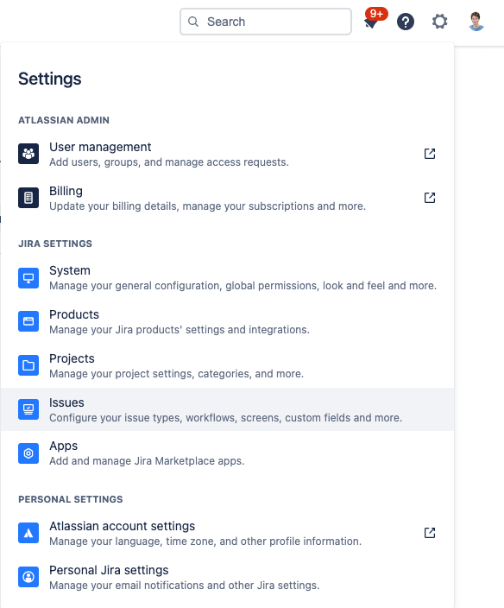Viewport: 504px width, 608px height.
Task: Open Atlassian account settings external link icon
Action: tap(430, 532)
